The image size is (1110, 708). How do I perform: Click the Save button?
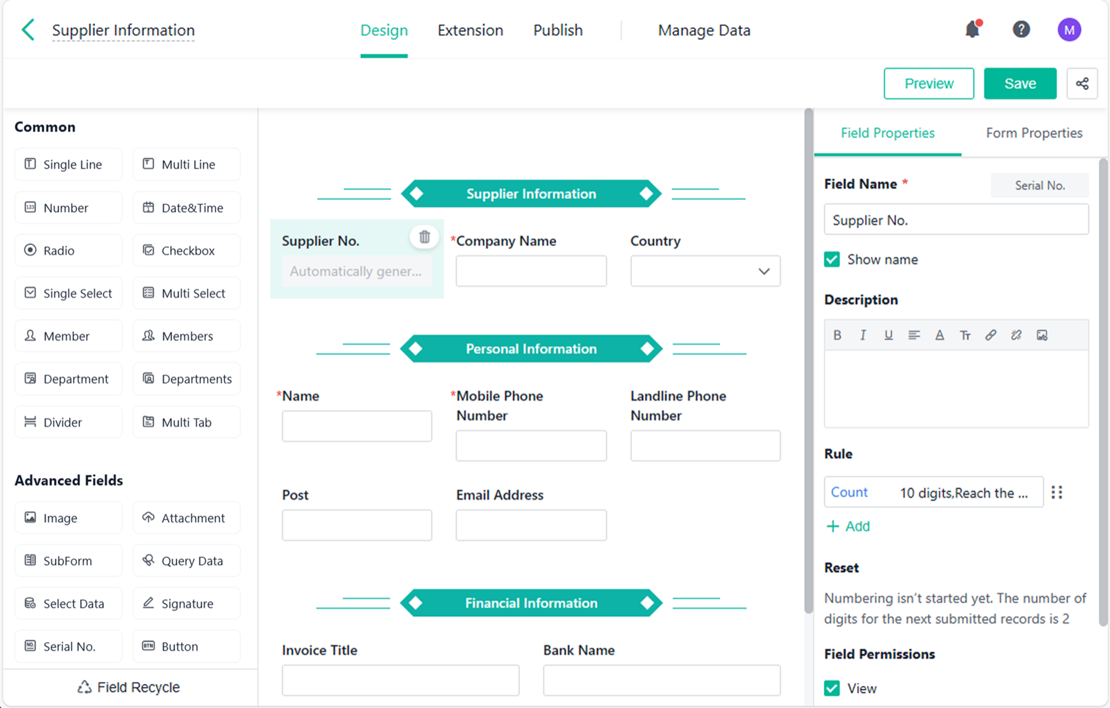click(x=1020, y=83)
